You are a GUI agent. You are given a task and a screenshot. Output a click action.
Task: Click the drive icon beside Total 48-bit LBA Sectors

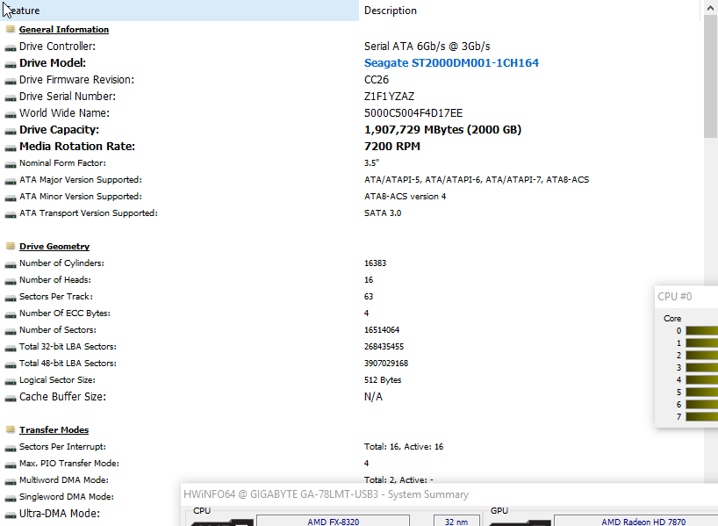tap(10, 364)
